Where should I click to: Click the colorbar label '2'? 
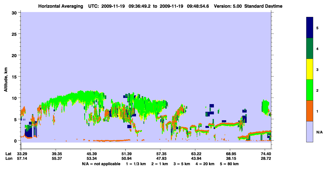pos(317,90)
